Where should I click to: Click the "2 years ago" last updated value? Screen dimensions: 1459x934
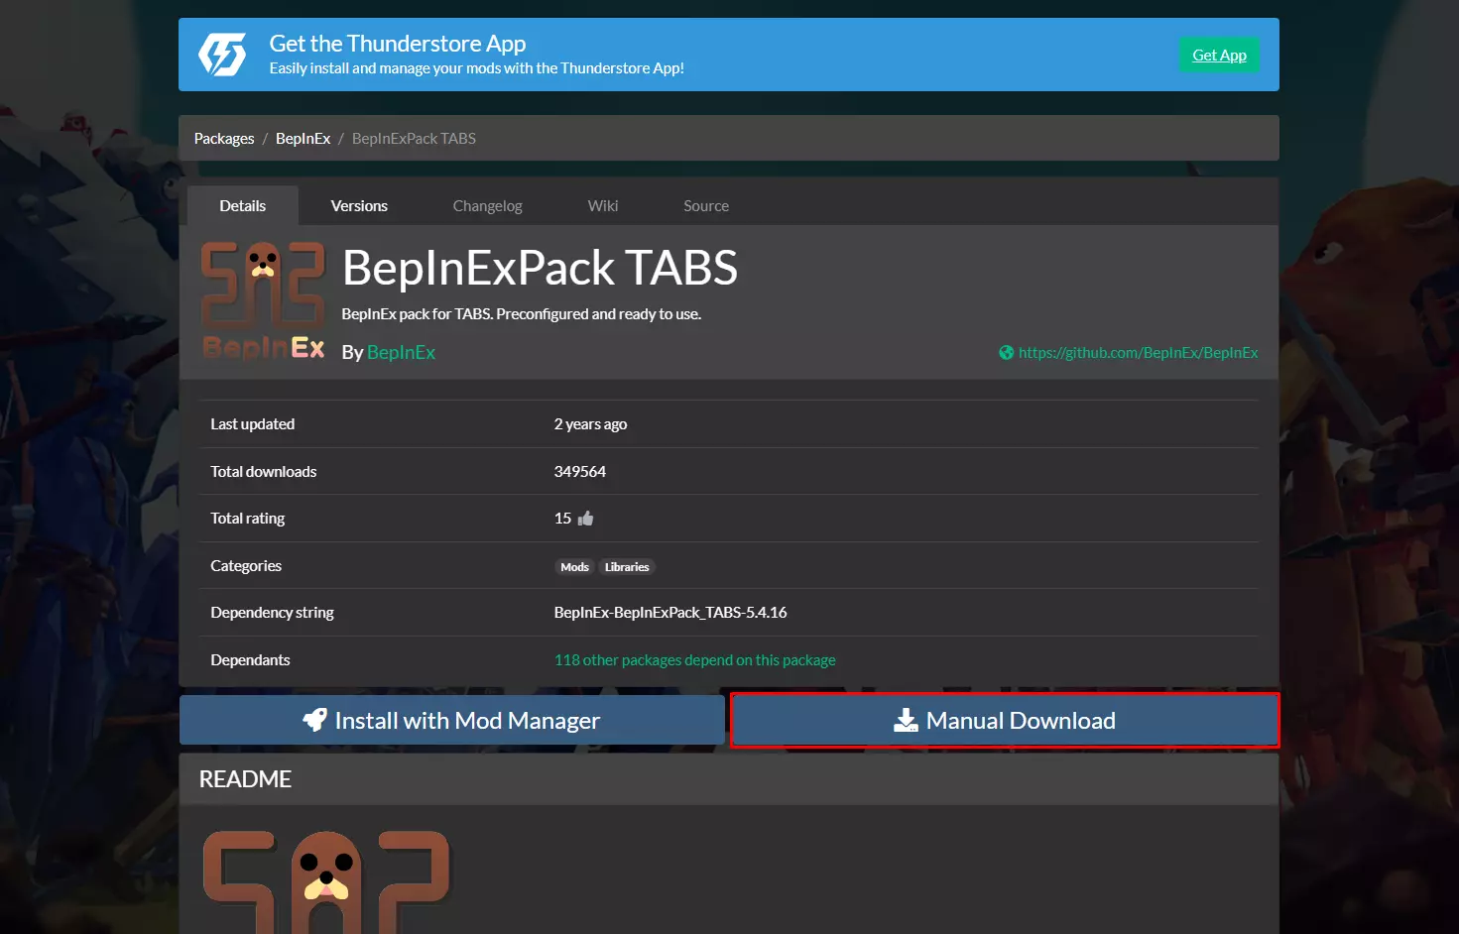pyautogui.click(x=590, y=424)
